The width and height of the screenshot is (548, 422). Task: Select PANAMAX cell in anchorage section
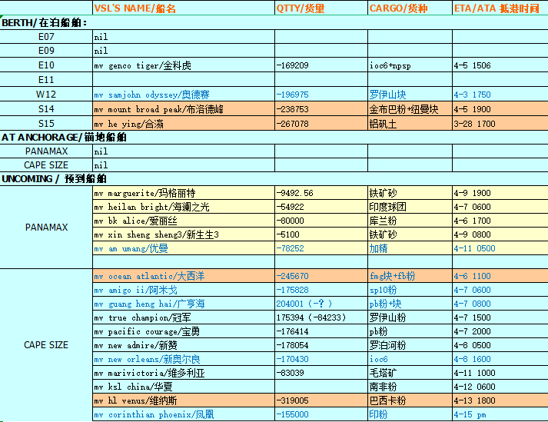click(46, 151)
